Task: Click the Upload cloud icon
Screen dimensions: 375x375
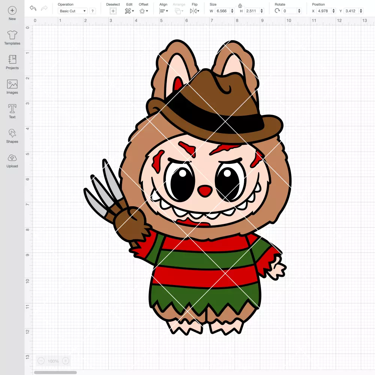Action: pos(12,158)
